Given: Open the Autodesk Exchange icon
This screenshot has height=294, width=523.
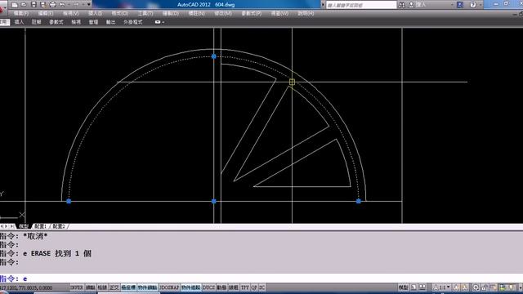Looking at the screenshot, I should pyautogui.click(x=460, y=5).
